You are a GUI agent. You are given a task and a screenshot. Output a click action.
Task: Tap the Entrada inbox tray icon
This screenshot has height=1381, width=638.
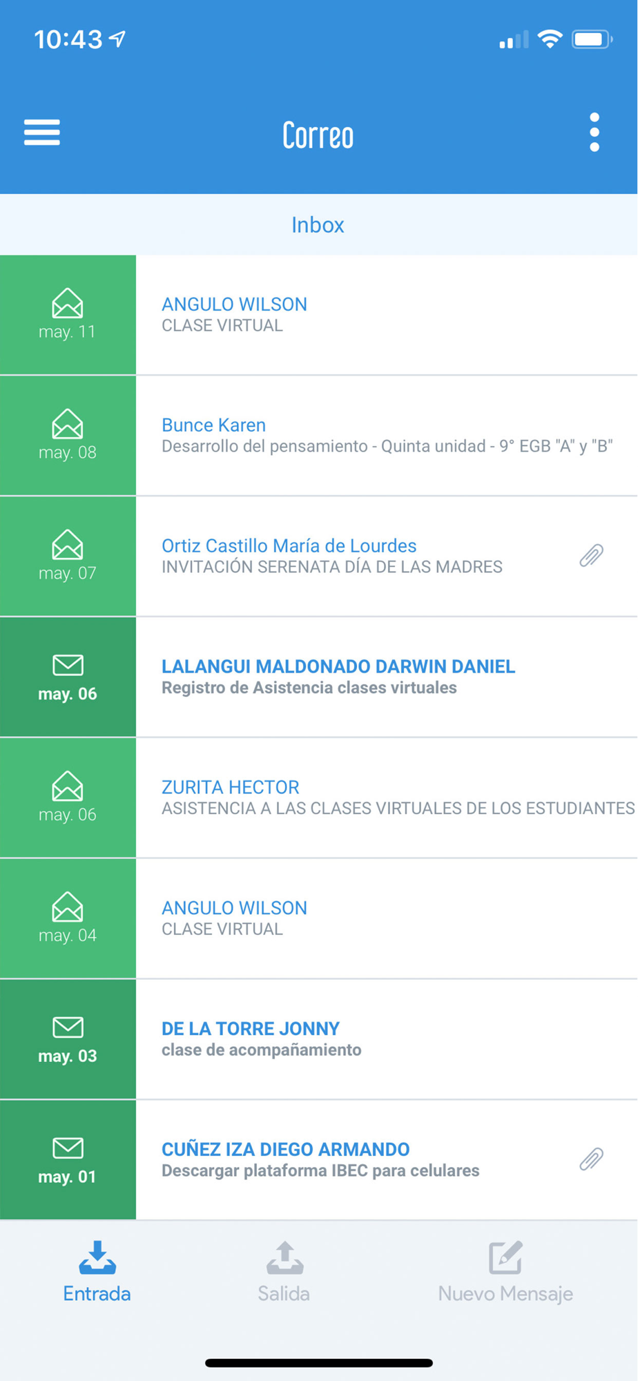tap(97, 1257)
